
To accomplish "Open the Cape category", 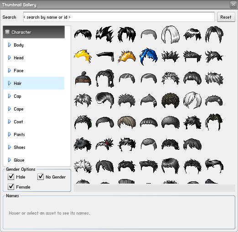I will coord(34,109).
